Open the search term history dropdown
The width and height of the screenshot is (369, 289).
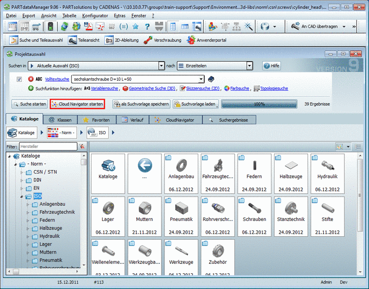(x=201, y=79)
